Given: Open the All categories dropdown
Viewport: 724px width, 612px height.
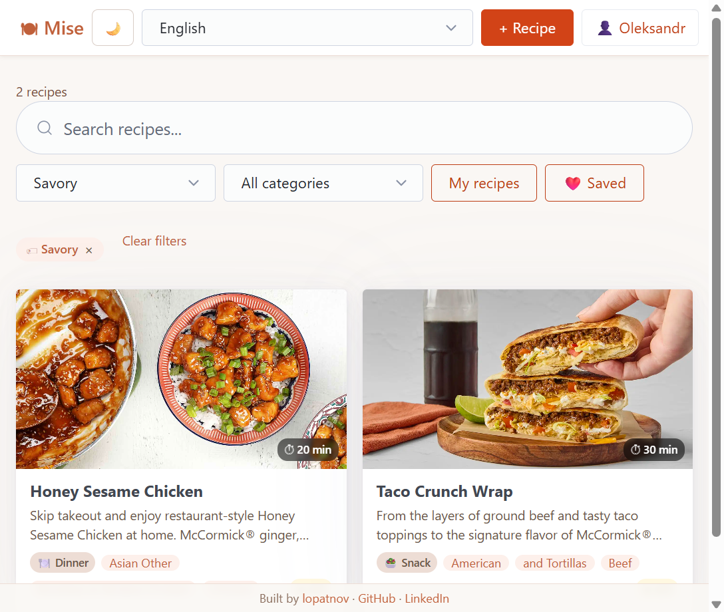Looking at the screenshot, I should click(323, 183).
